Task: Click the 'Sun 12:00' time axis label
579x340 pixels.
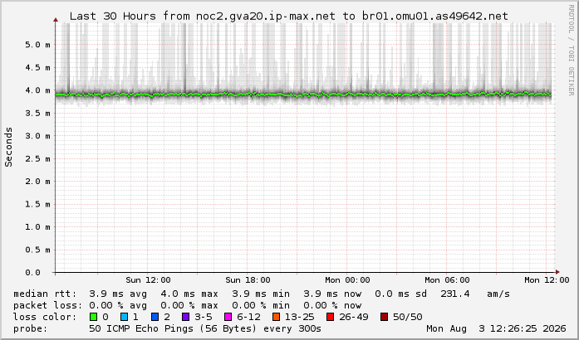Action: (x=148, y=280)
